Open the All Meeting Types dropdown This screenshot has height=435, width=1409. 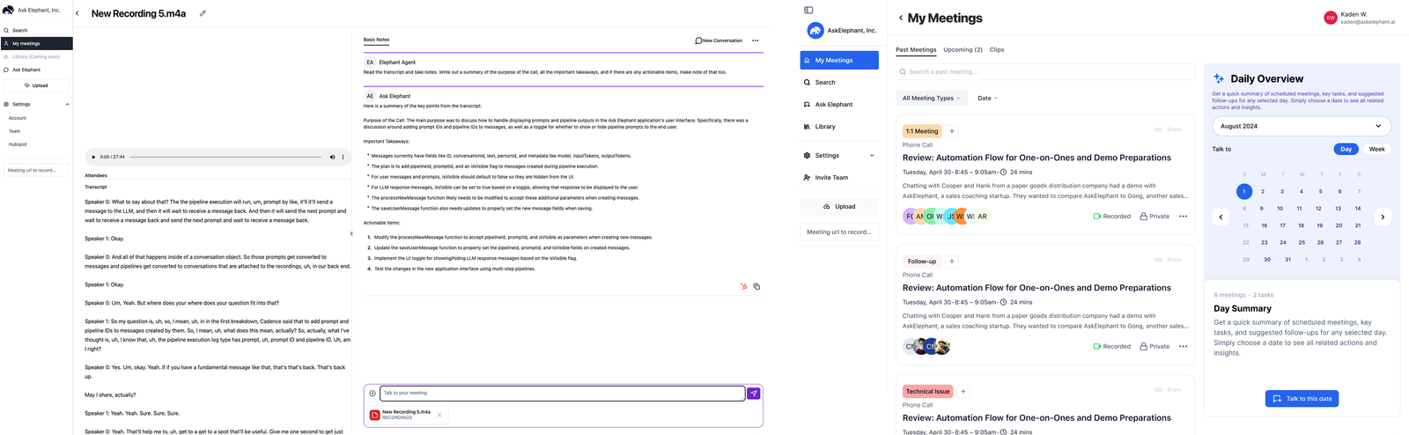coord(932,98)
